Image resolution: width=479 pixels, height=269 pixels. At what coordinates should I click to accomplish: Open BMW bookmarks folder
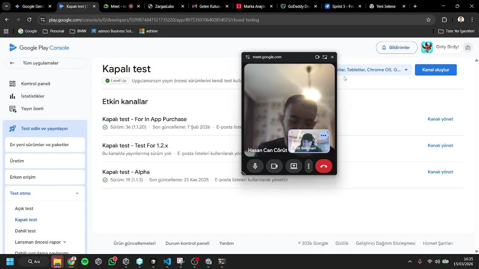(78, 31)
